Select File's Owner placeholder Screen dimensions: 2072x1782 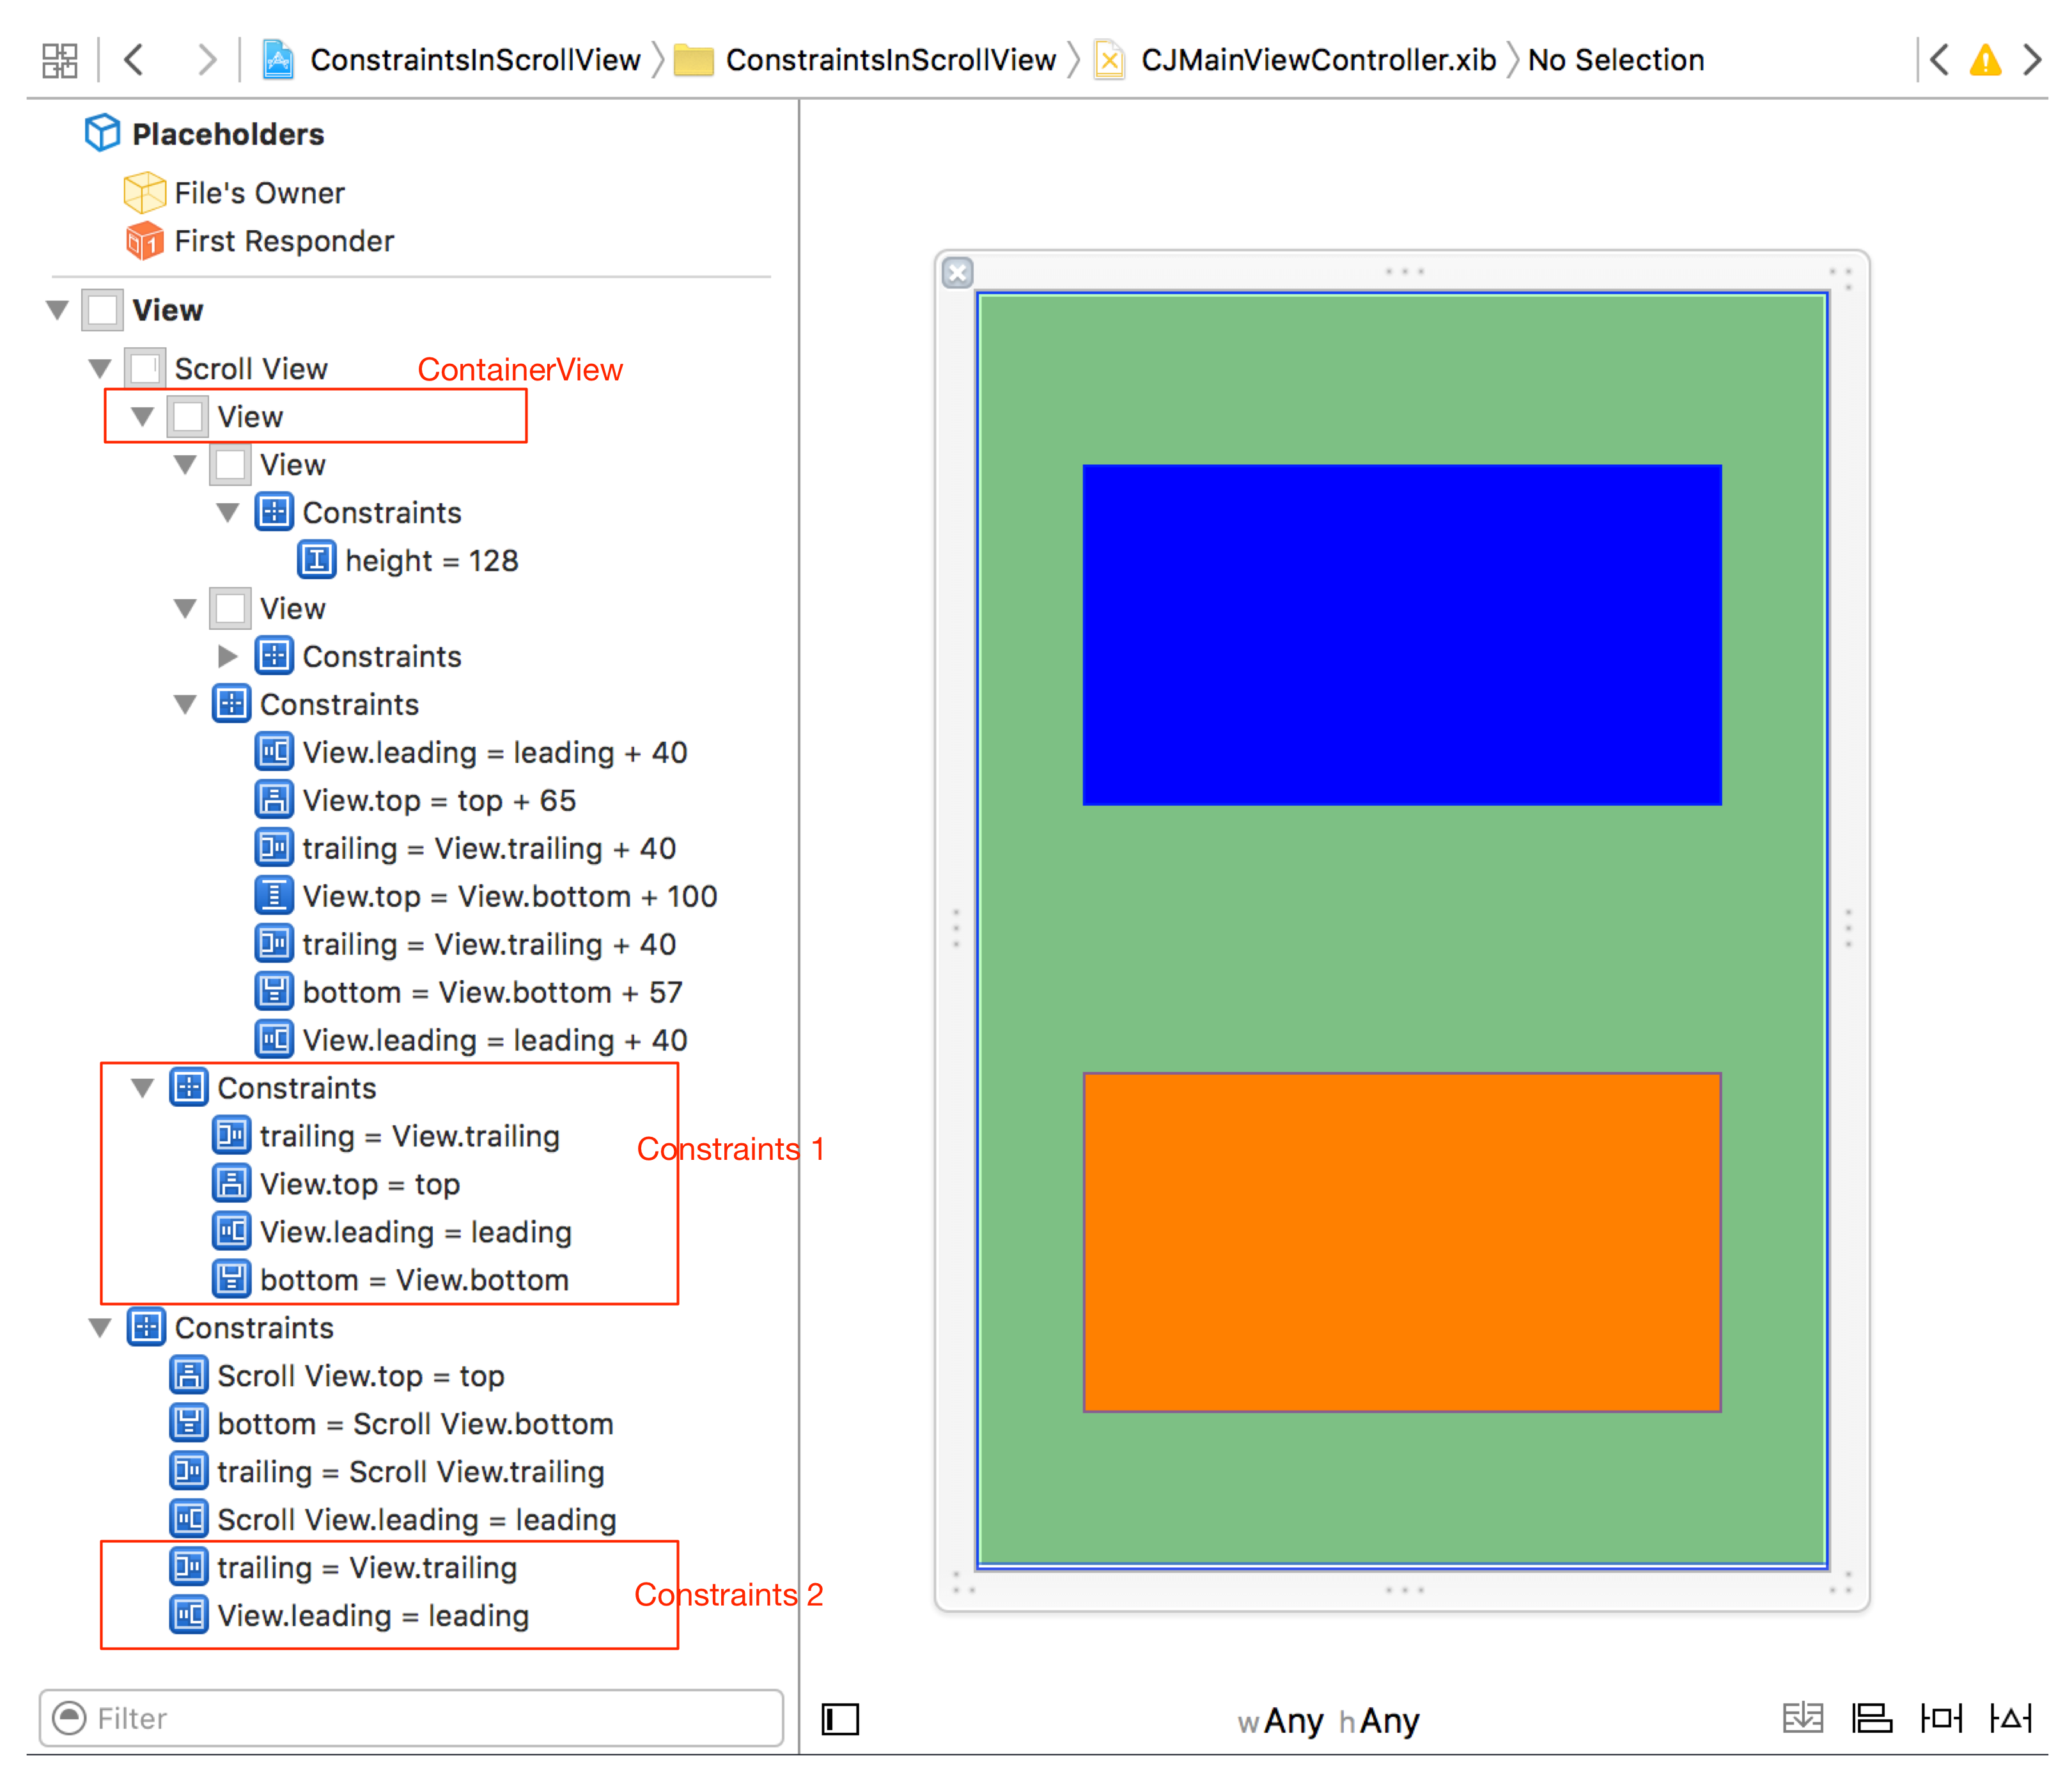point(258,193)
